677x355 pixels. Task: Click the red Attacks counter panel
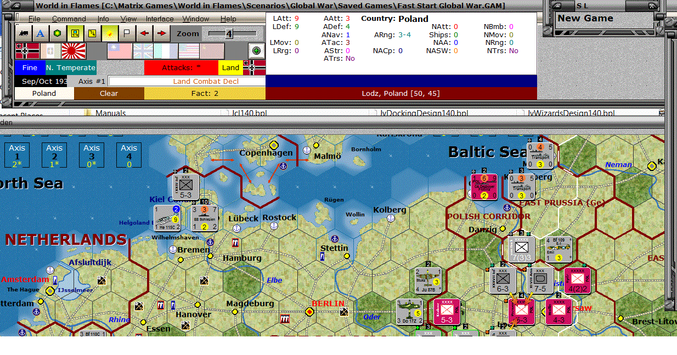point(181,68)
